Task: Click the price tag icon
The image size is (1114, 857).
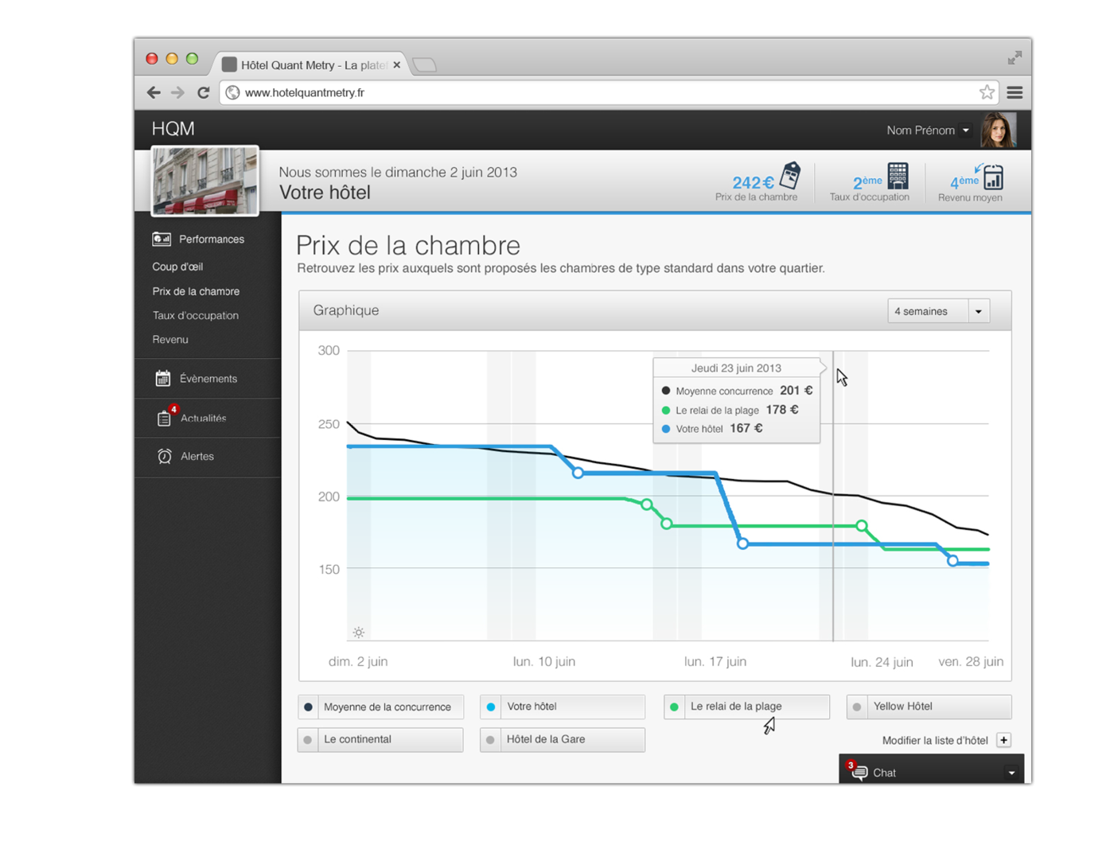Action: tap(790, 174)
